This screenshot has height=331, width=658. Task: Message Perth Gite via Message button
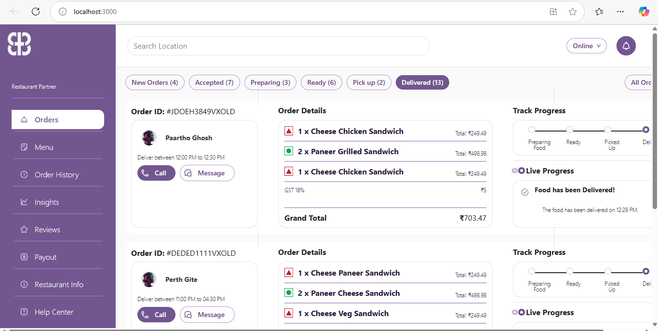pos(207,315)
